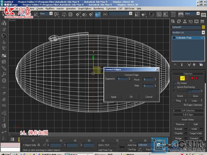Collapse the Selection rollout

[x=188, y=74]
